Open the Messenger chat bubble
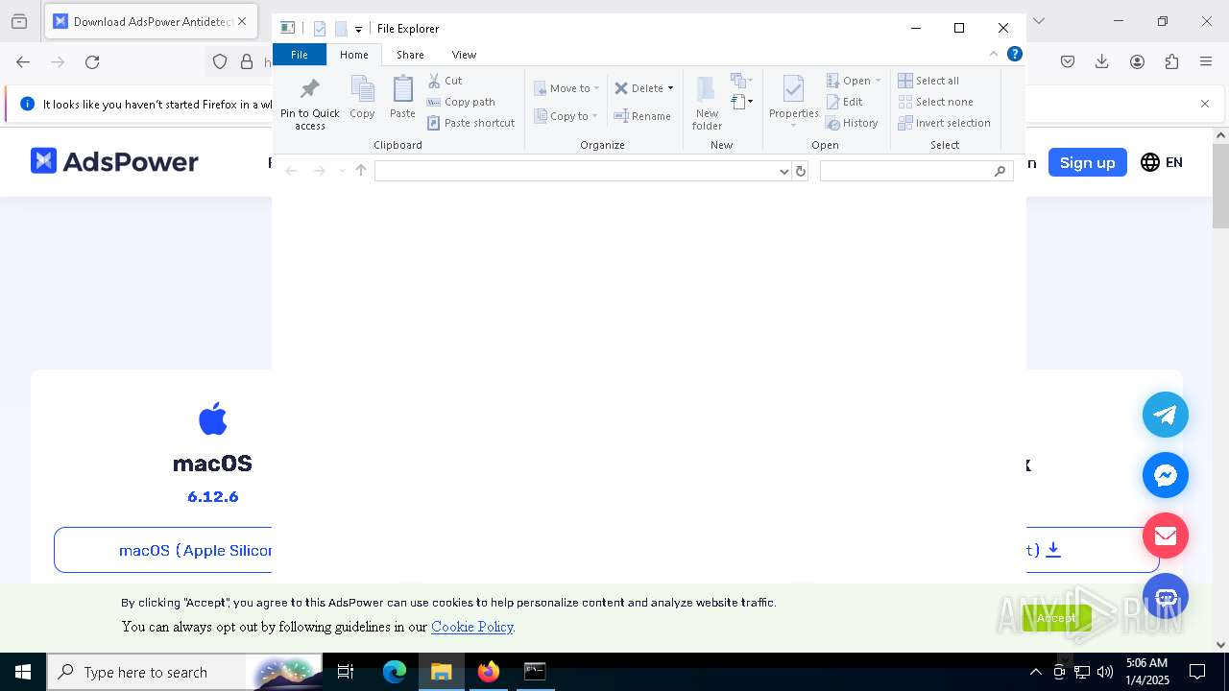1229x691 pixels. click(x=1166, y=475)
